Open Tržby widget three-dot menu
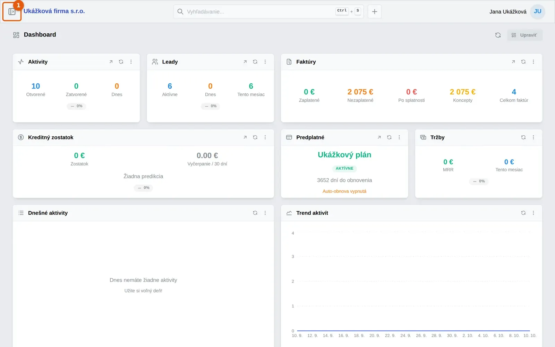This screenshot has width=555, height=347. coord(533,137)
